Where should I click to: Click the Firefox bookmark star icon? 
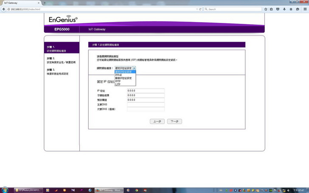(266, 9)
